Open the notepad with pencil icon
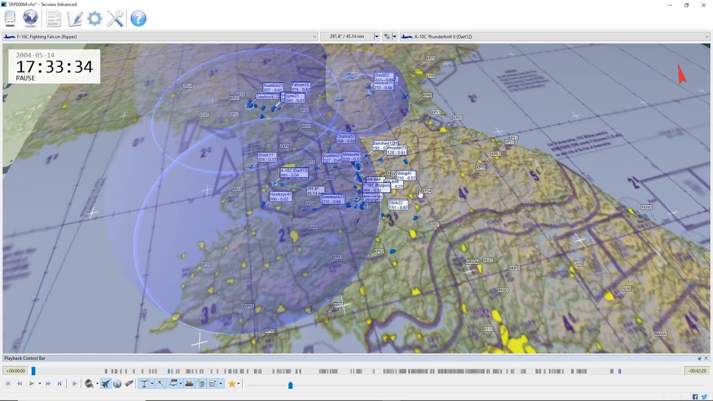 click(75, 19)
